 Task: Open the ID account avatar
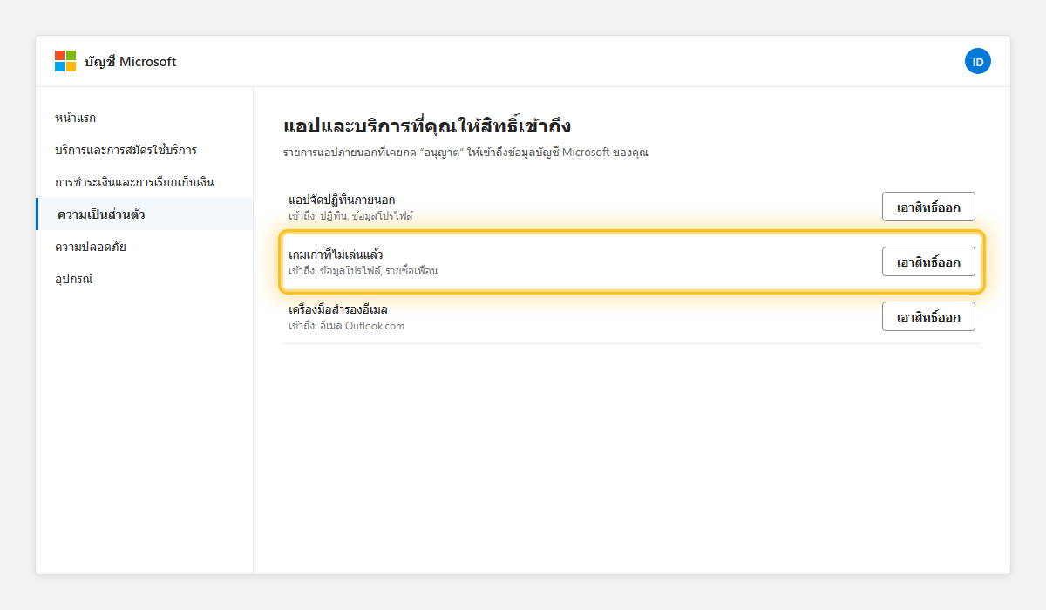(x=978, y=61)
